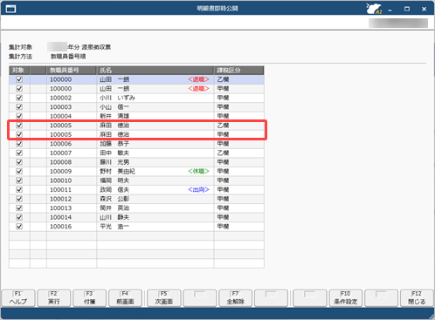Run with the F2 実行 button

(x=54, y=298)
